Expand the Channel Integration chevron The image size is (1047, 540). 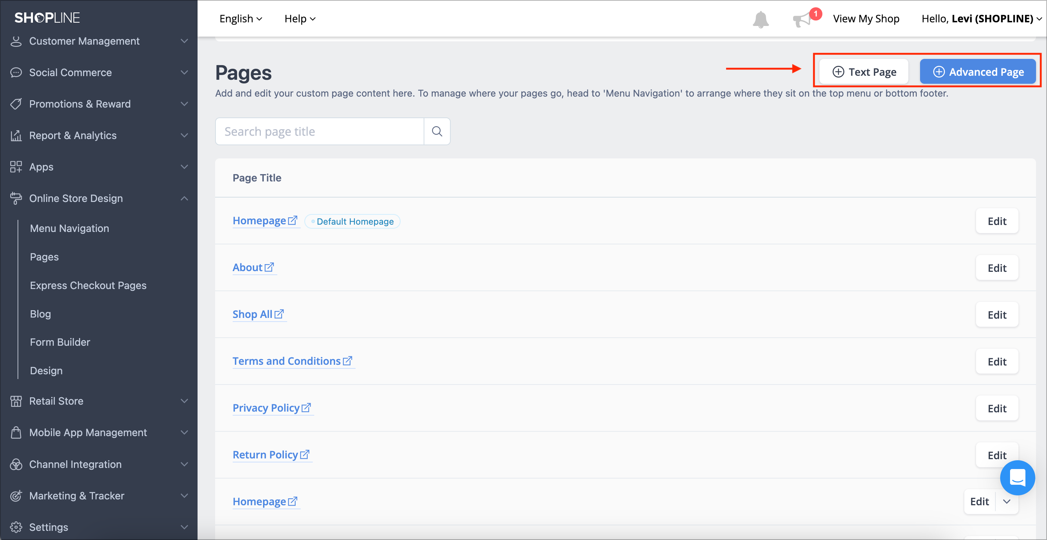click(184, 464)
